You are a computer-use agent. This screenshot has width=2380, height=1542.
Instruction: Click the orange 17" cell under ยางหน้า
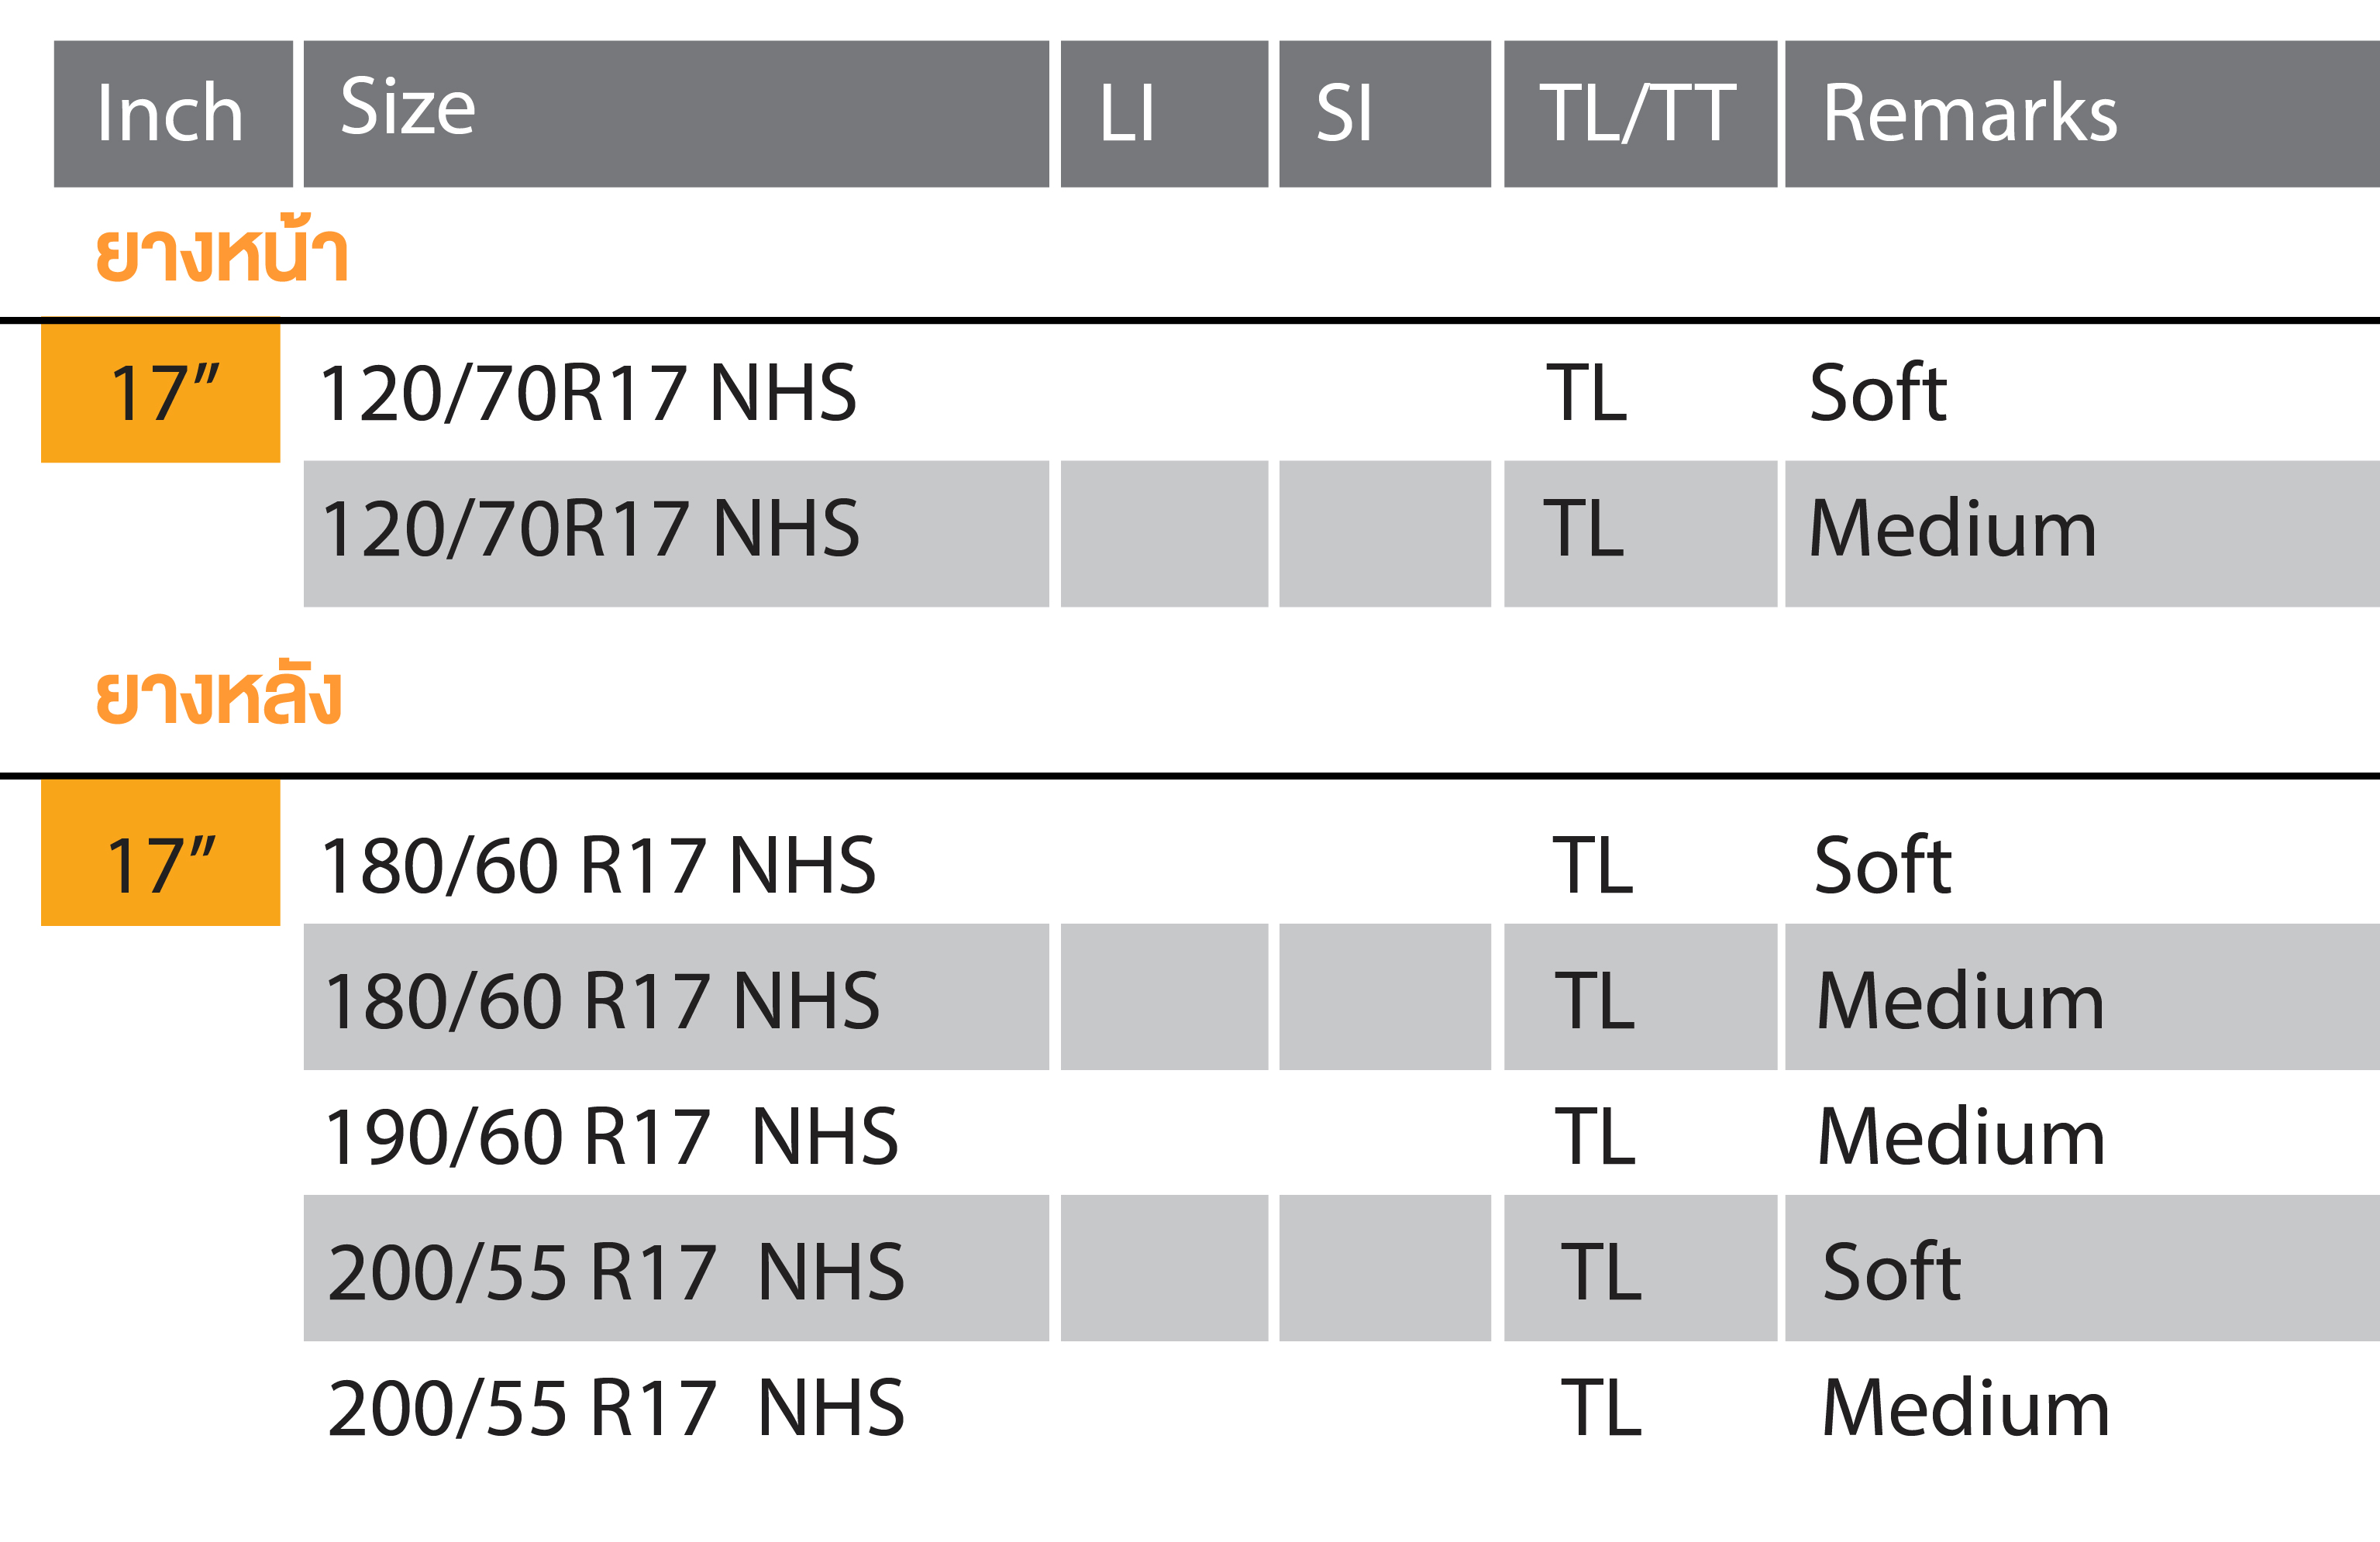(x=160, y=390)
